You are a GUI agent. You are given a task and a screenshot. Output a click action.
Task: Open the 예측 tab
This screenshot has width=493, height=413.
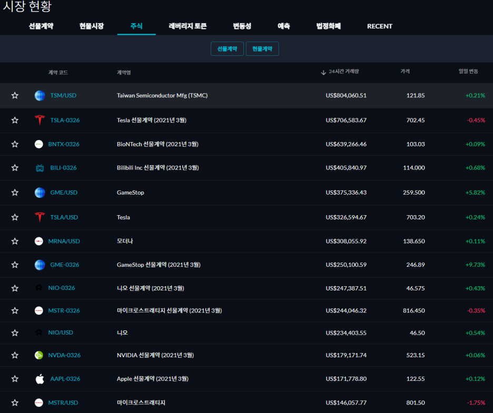click(283, 26)
